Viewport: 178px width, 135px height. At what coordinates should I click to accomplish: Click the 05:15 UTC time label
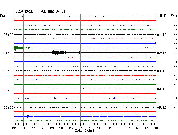point(162,107)
